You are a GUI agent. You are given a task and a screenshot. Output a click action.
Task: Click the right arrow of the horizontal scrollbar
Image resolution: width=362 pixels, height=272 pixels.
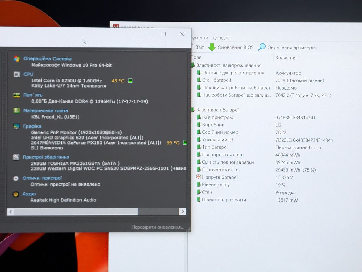pyautogui.click(x=183, y=211)
